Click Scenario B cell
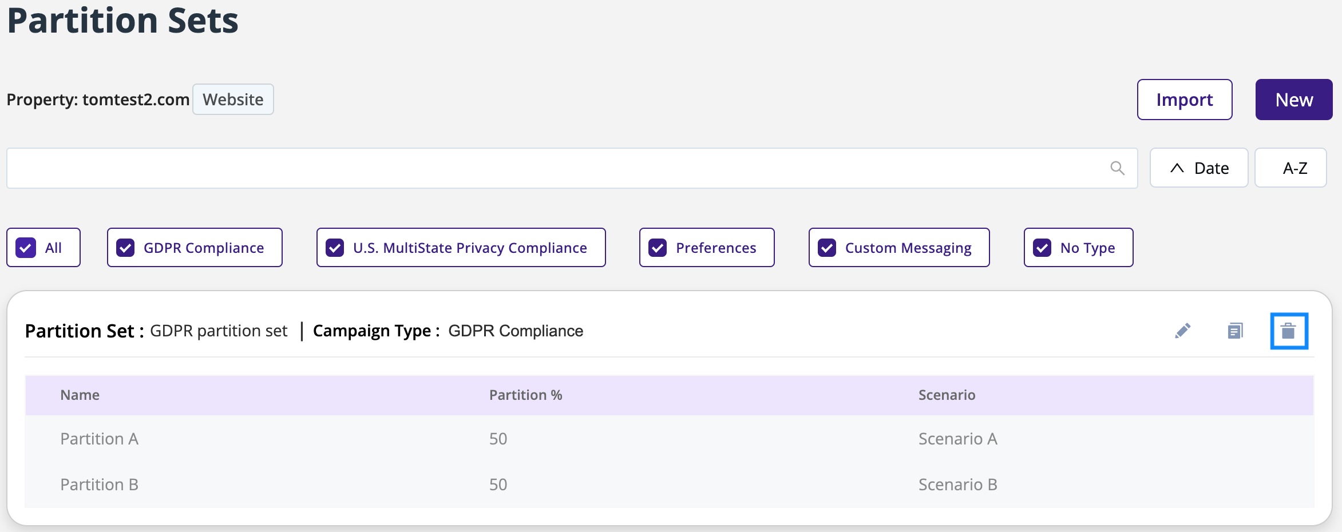1342x532 pixels. point(958,485)
